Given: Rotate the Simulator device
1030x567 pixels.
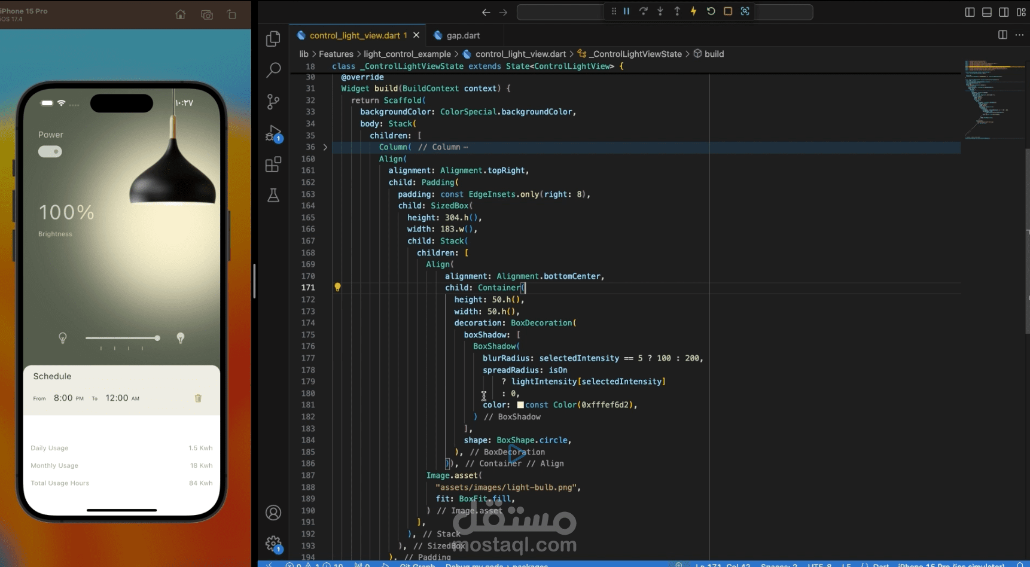Looking at the screenshot, I should click(x=231, y=14).
